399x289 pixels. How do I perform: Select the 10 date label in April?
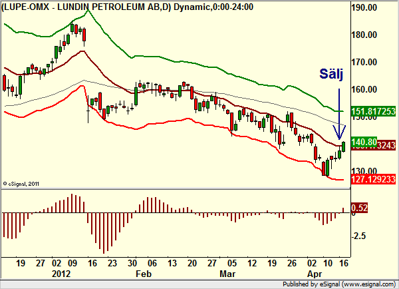[328, 263]
